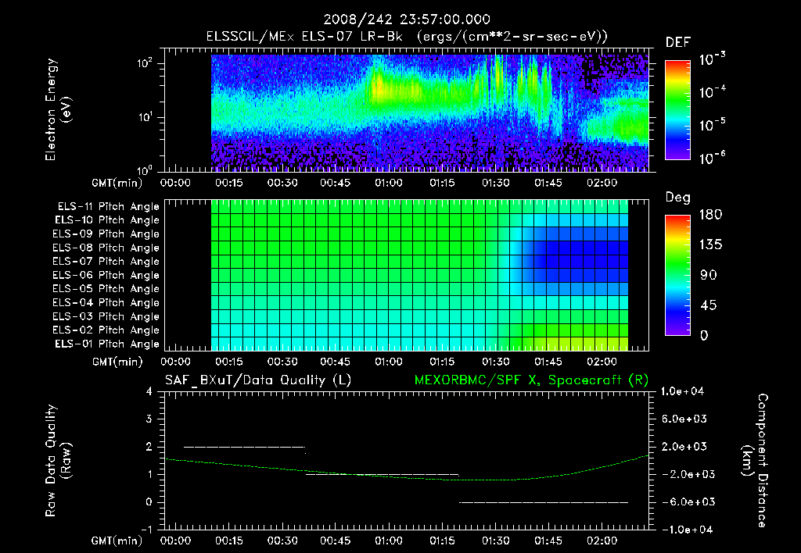Select the ELS-05 Pitch Angle row label
This screenshot has height=553, width=801.
pyautogui.click(x=106, y=289)
